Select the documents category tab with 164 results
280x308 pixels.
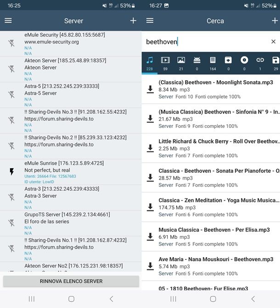[213, 63]
